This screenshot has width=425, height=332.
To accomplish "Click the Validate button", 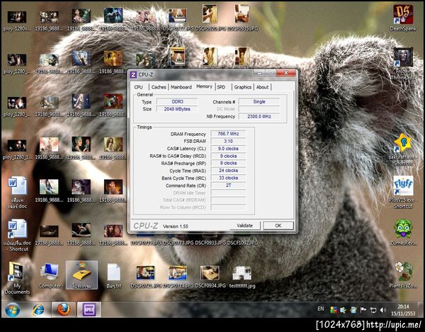I will click(x=245, y=226).
